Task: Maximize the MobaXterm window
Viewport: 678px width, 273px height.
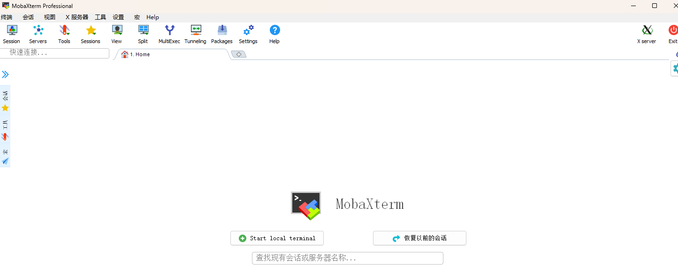Action: [x=655, y=6]
